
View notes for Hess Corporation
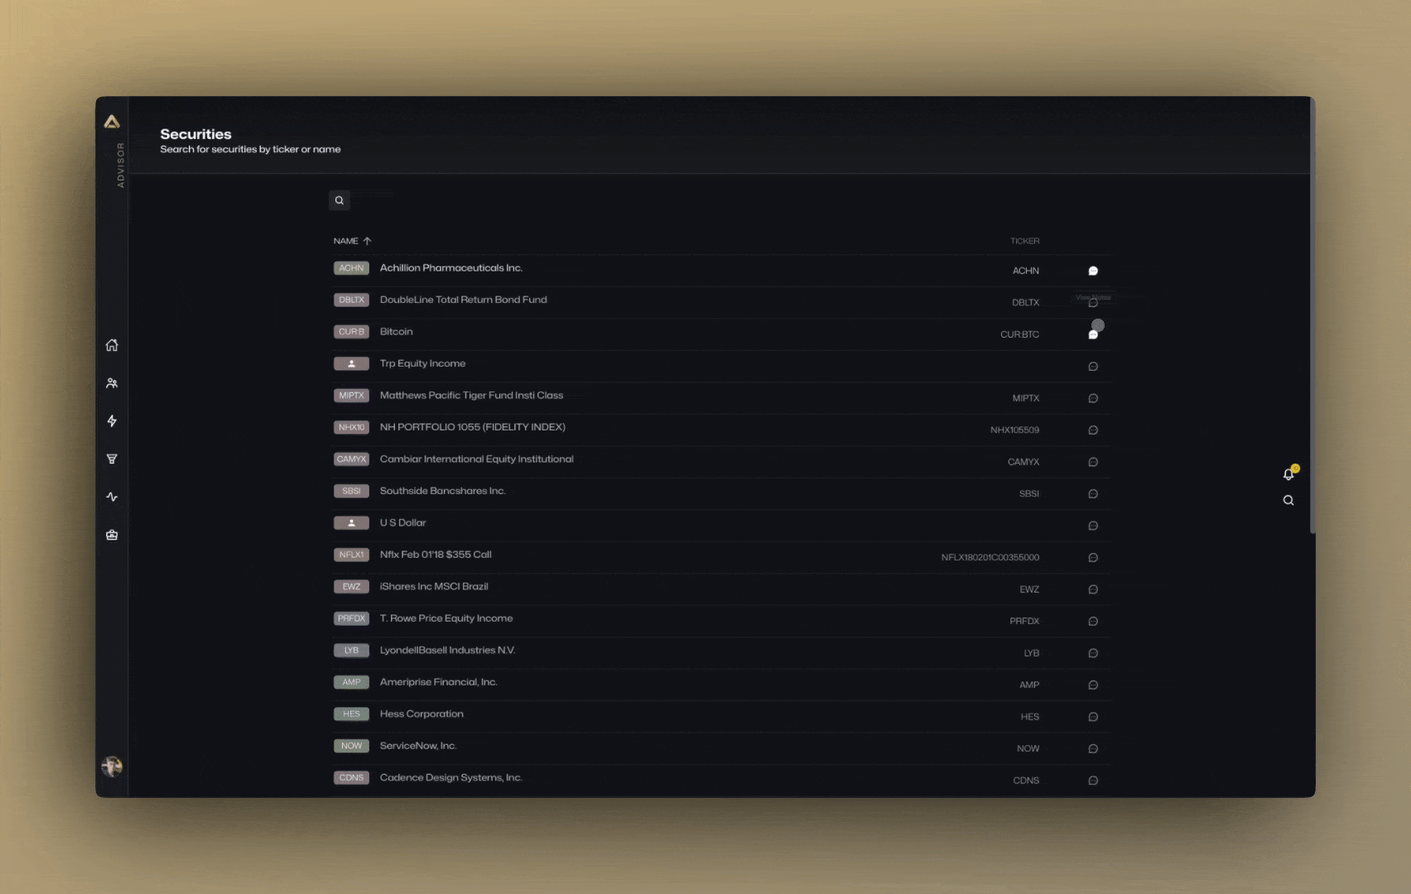tap(1093, 717)
